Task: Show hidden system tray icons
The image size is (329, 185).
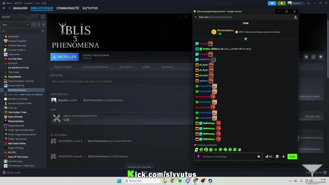Action: [290, 181]
